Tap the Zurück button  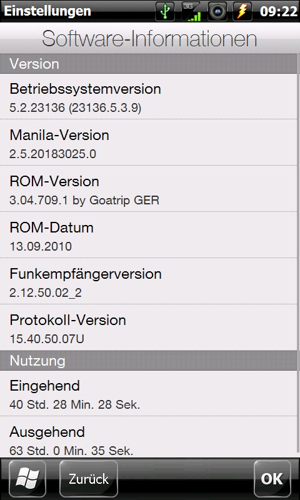click(89, 479)
